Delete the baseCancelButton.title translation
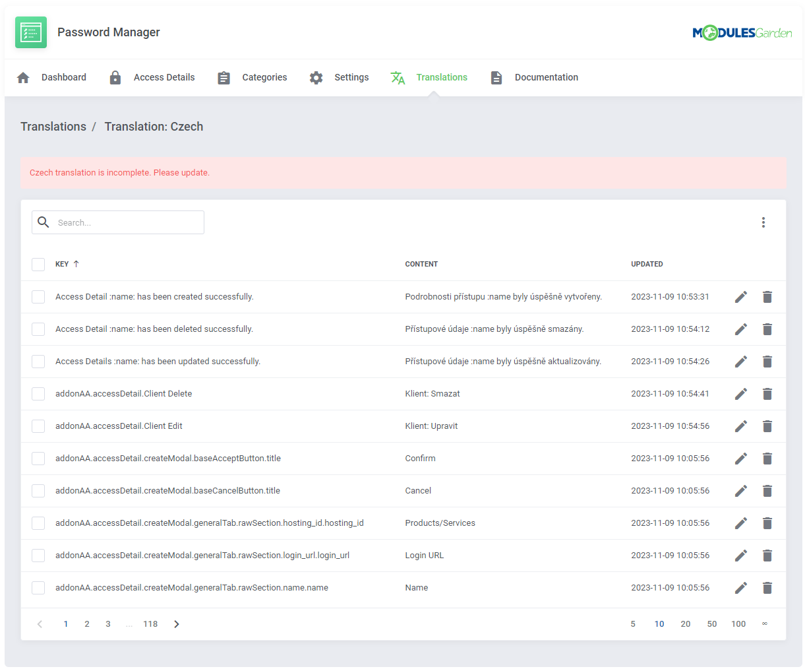 pos(767,491)
